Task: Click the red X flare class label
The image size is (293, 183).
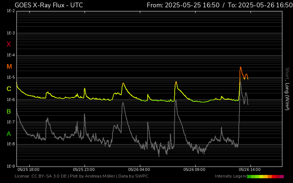Action: tap(8, 44)
